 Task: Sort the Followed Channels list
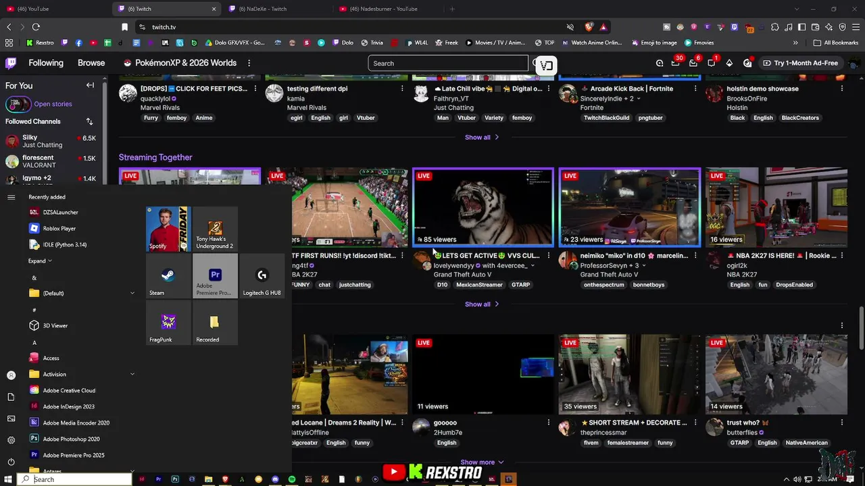[89, 122]
